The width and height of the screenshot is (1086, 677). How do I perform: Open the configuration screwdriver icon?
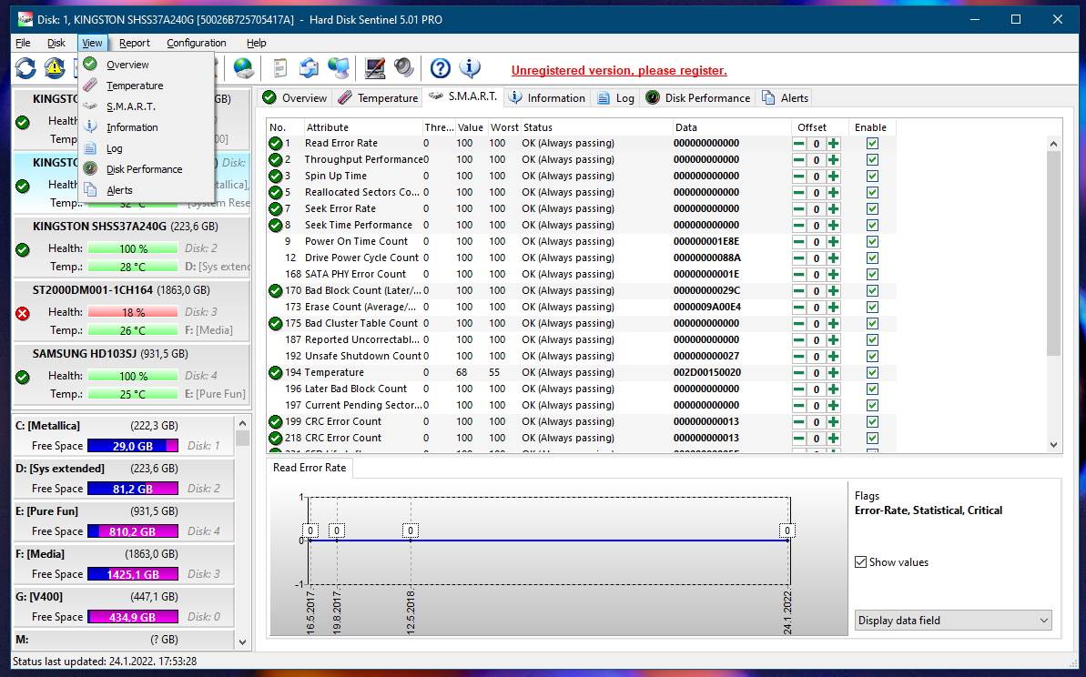click(x=376, y=68)
